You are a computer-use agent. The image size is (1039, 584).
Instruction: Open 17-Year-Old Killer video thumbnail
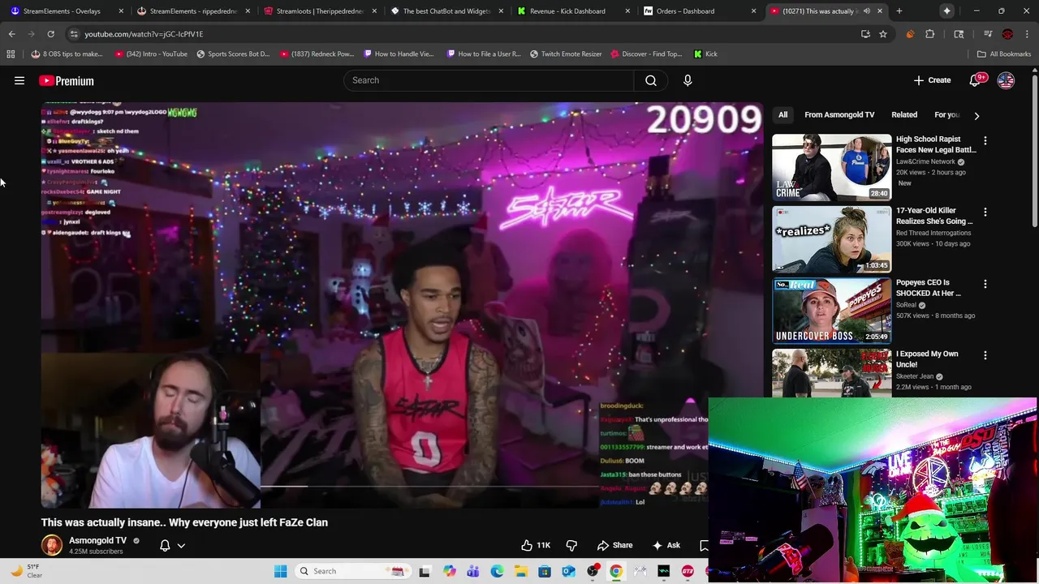[x=831, y=238]
